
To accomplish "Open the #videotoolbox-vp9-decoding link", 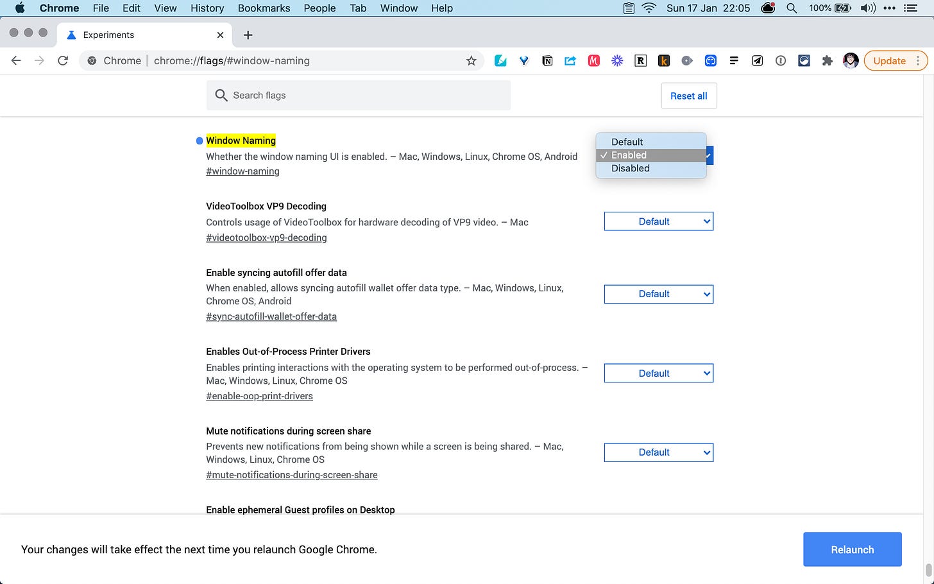I will (266, 237).
